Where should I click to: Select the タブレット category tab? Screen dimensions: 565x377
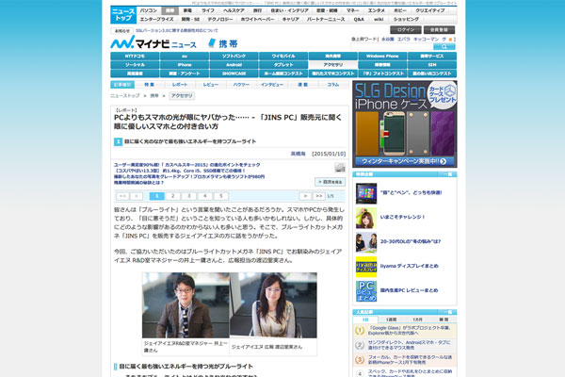point(283,65)
